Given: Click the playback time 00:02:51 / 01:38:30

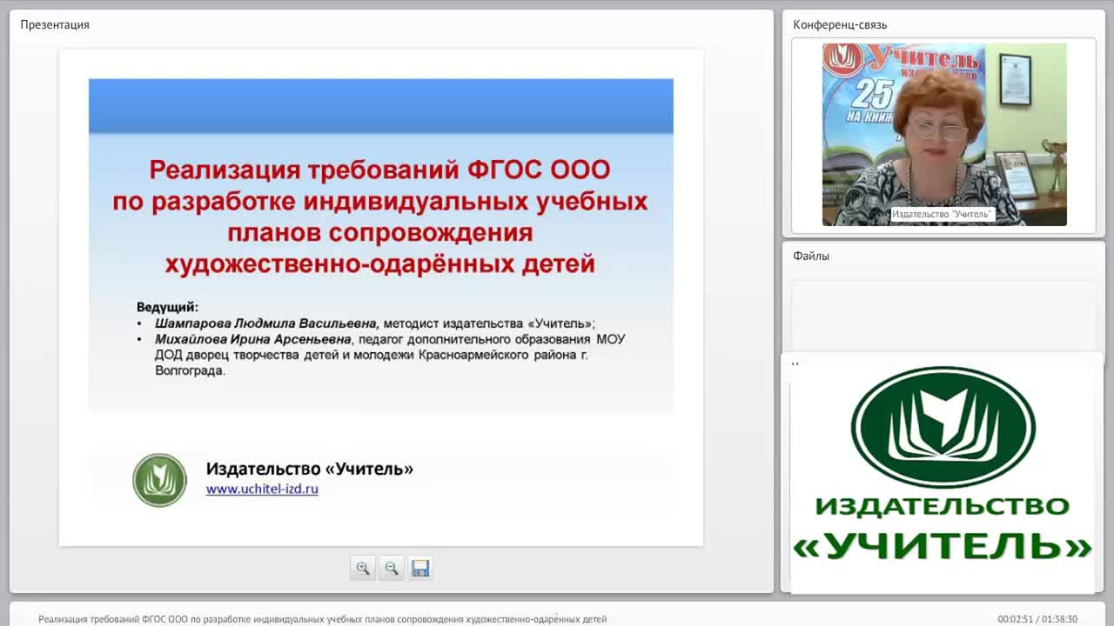Looking at the screenshot, I should pos(1037,619).
